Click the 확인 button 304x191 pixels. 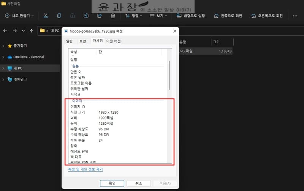pos(112,183)
